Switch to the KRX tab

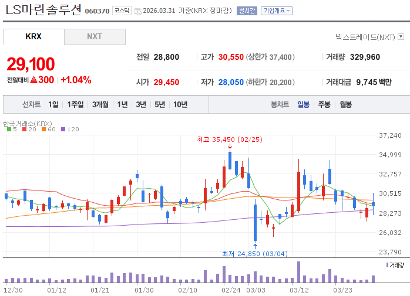click(x=33, y=36)
